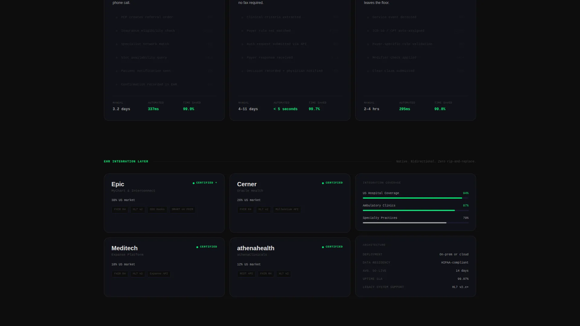The width and height of the screenshot is (580, 326).
Task: Select the 'FHIR R4' tag in Meditech card
Action: coord(120,274)
